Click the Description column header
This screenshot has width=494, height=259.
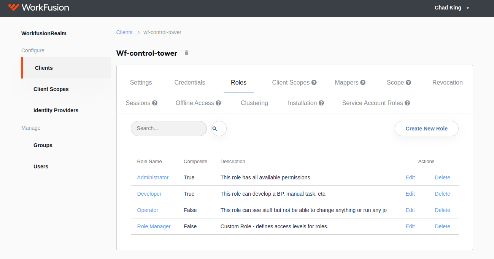(233, 161)
